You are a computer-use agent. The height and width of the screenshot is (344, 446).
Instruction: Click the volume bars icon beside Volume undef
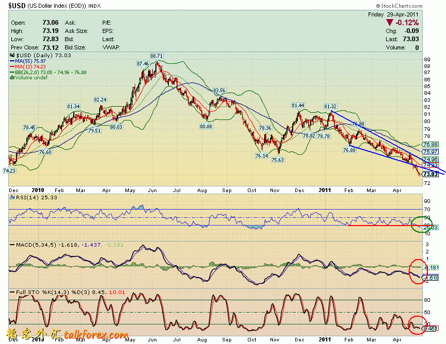pos(12,77)
